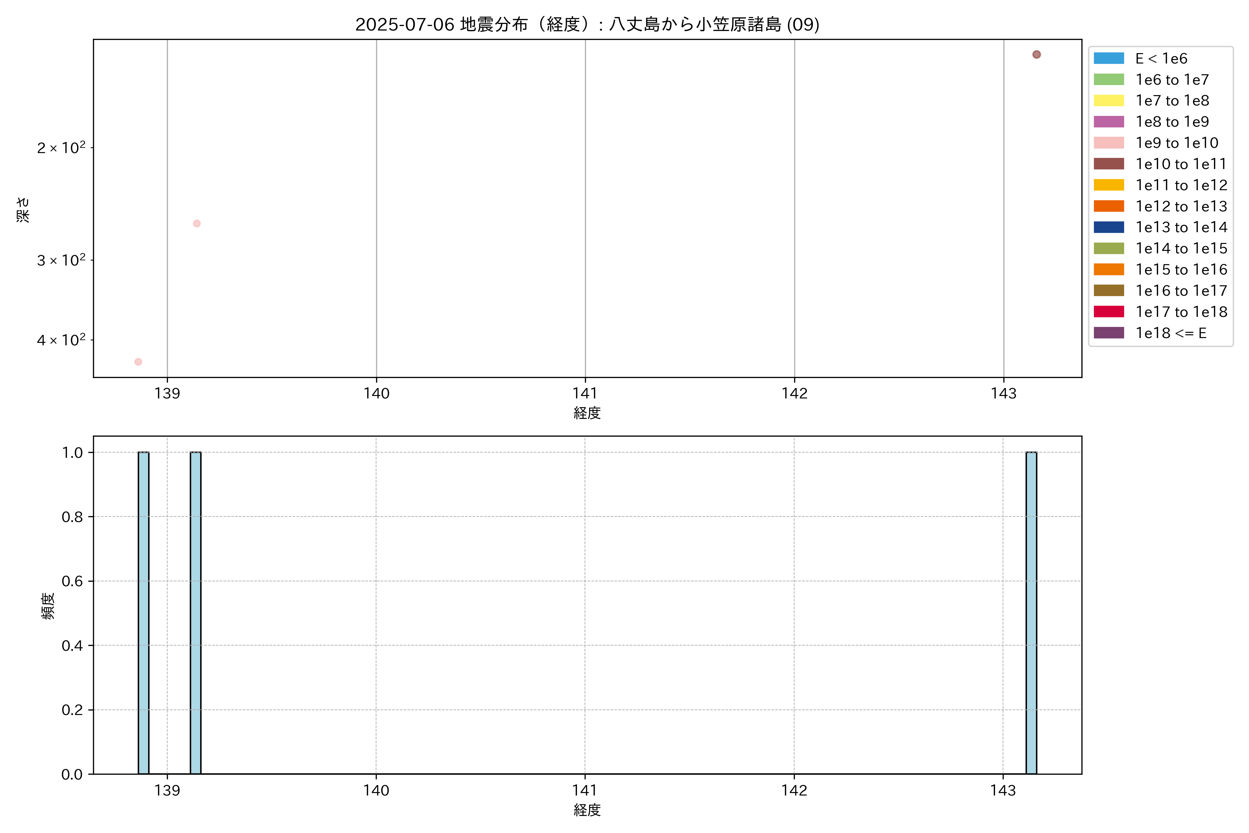The image size is (1249, 833).
Task: Click the 1e18 <= E purple swatch
Action: [1108, 333]
